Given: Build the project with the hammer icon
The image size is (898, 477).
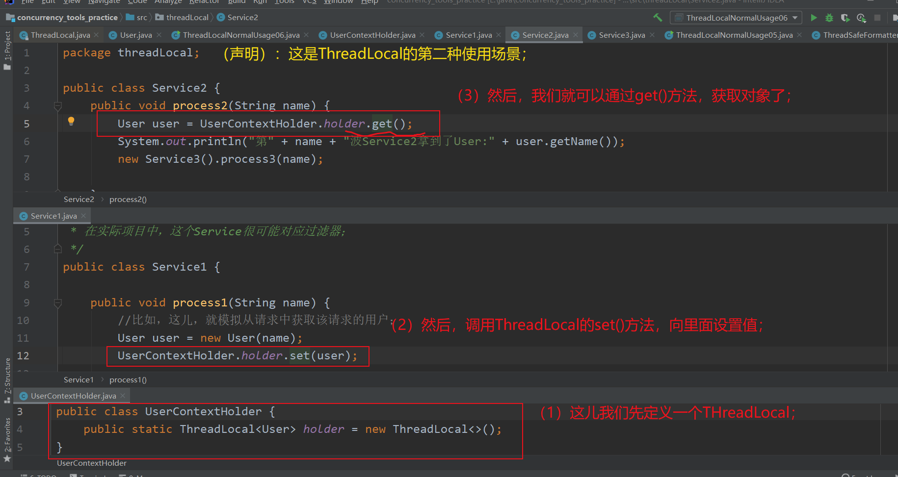Looking at the screenshot, I should (x=658, y=17).
